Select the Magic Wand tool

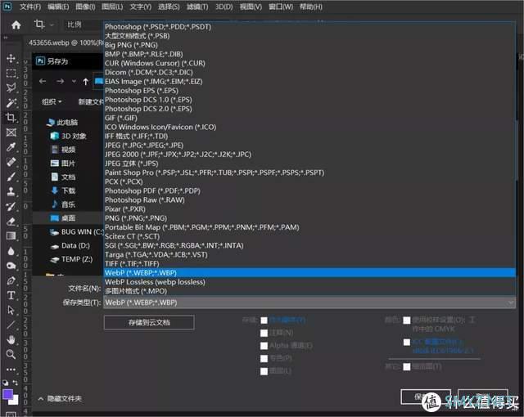click(x=11, y=103)
